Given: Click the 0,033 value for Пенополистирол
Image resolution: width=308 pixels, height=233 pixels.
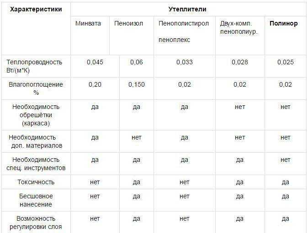Looking at the screenshot, I should coord(185,62).
